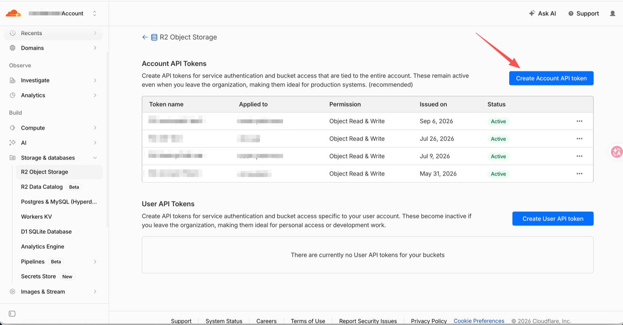The width and height of the screenshot is (623, 325).
Task: Click the Cloudflare logo icon
Action: click(x=13, y=13)
